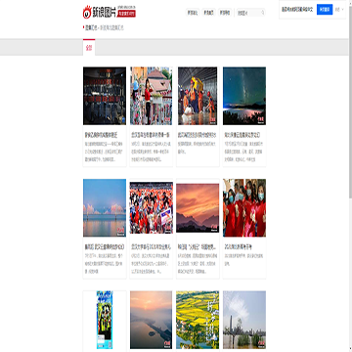Open the orange sunset over mountains thumbnail
The height and width of the screenshot is (352, 352).
[198, 207]
